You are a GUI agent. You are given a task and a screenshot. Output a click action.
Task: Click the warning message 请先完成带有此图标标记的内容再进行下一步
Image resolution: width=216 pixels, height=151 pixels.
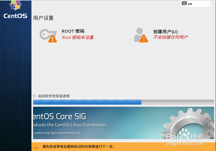79,147
